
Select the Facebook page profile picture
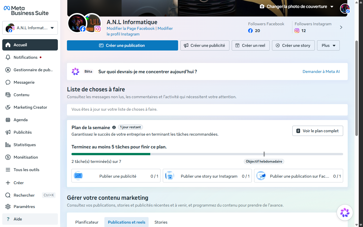click(x=77, y=23)
